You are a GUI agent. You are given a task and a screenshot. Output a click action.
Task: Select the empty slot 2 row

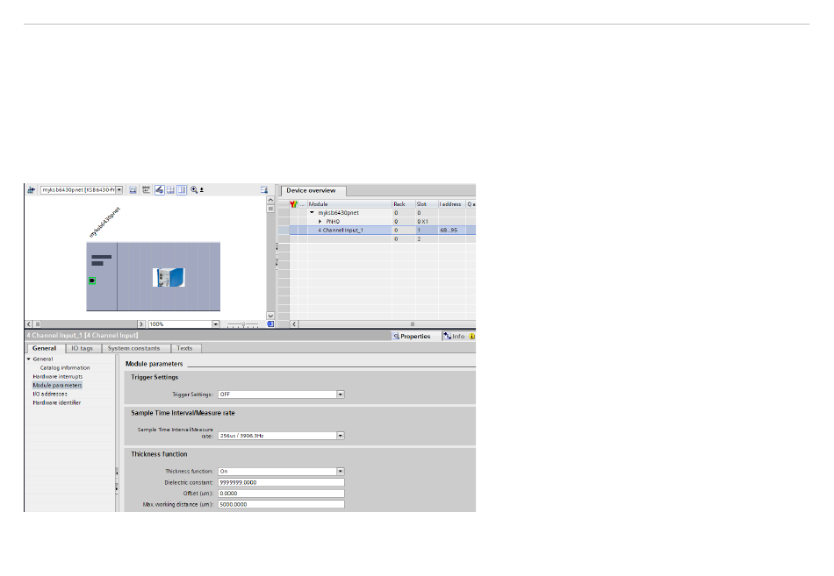click(x=377, y=239)
